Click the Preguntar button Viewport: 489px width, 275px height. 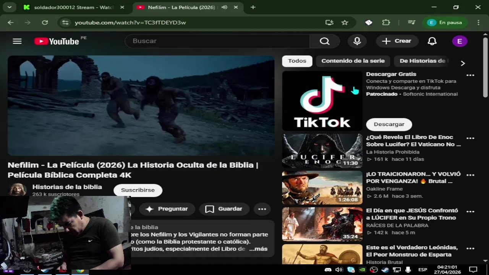167,209
